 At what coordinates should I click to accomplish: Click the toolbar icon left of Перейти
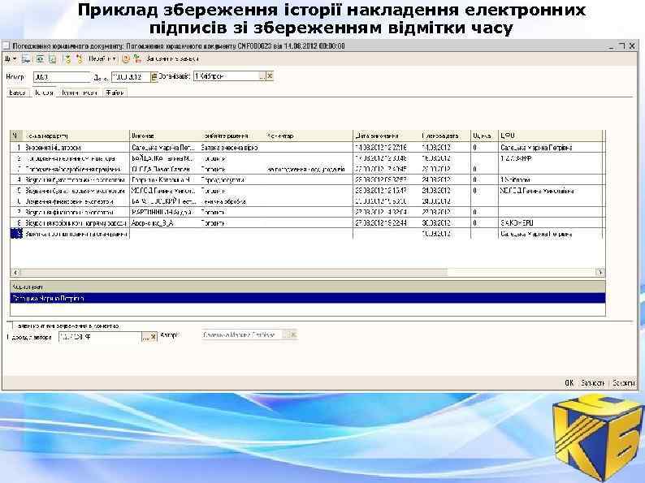click(x=80, y=59)
